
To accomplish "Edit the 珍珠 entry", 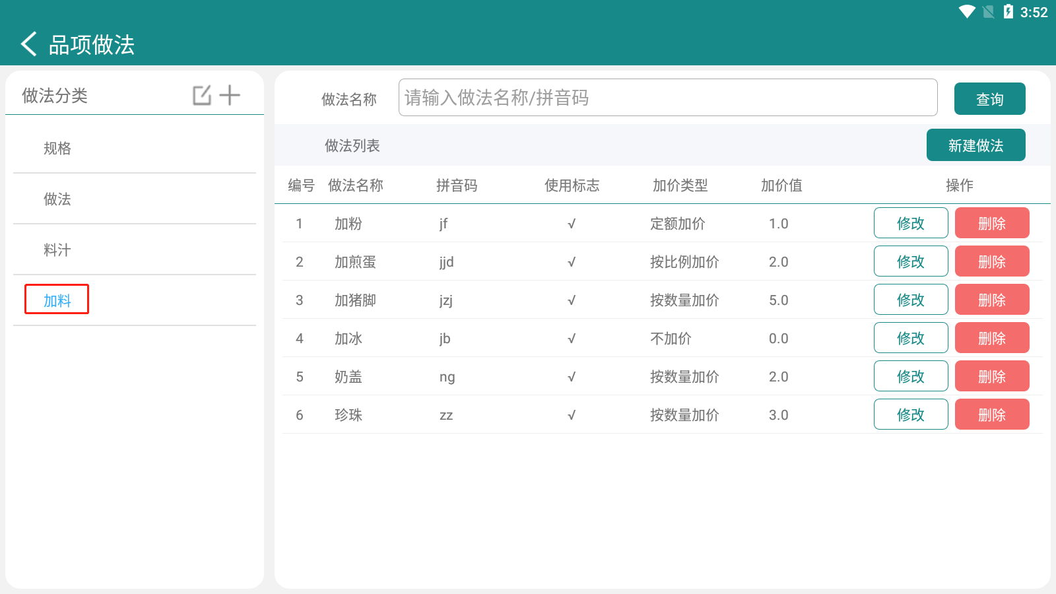I will click(910, 414).
